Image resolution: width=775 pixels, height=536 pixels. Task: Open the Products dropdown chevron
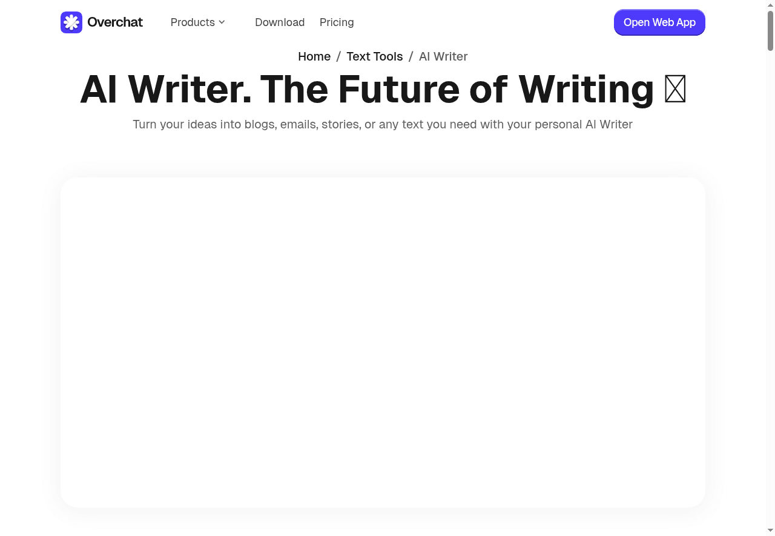point(222,22)
